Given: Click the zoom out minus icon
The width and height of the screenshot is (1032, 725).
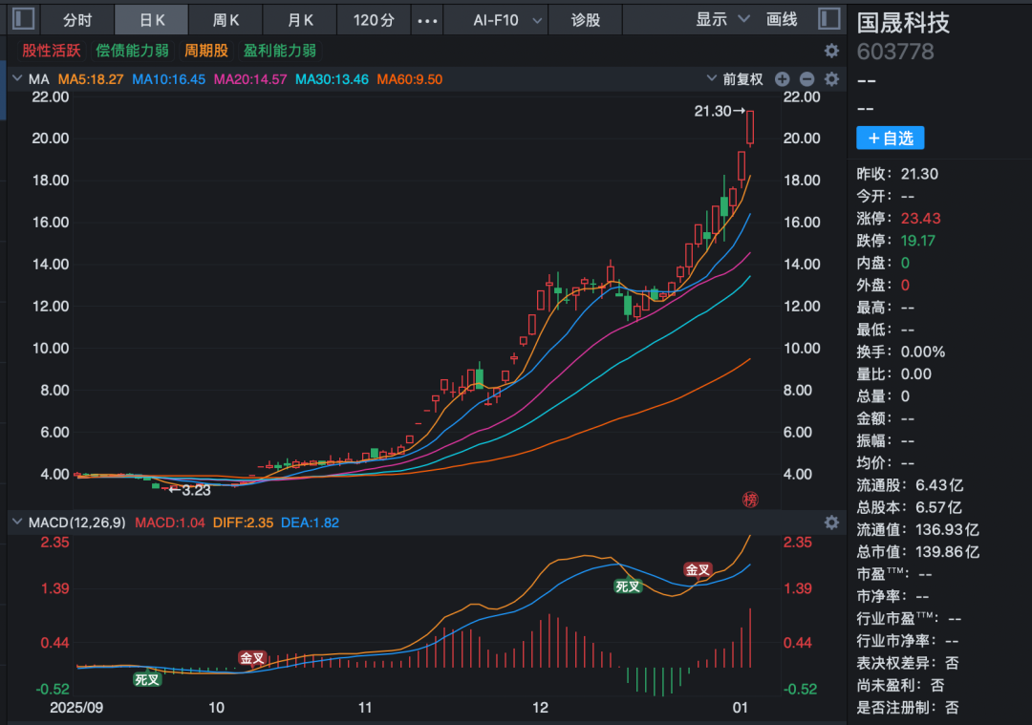Looking at the screenshot, I should [806, 79].
